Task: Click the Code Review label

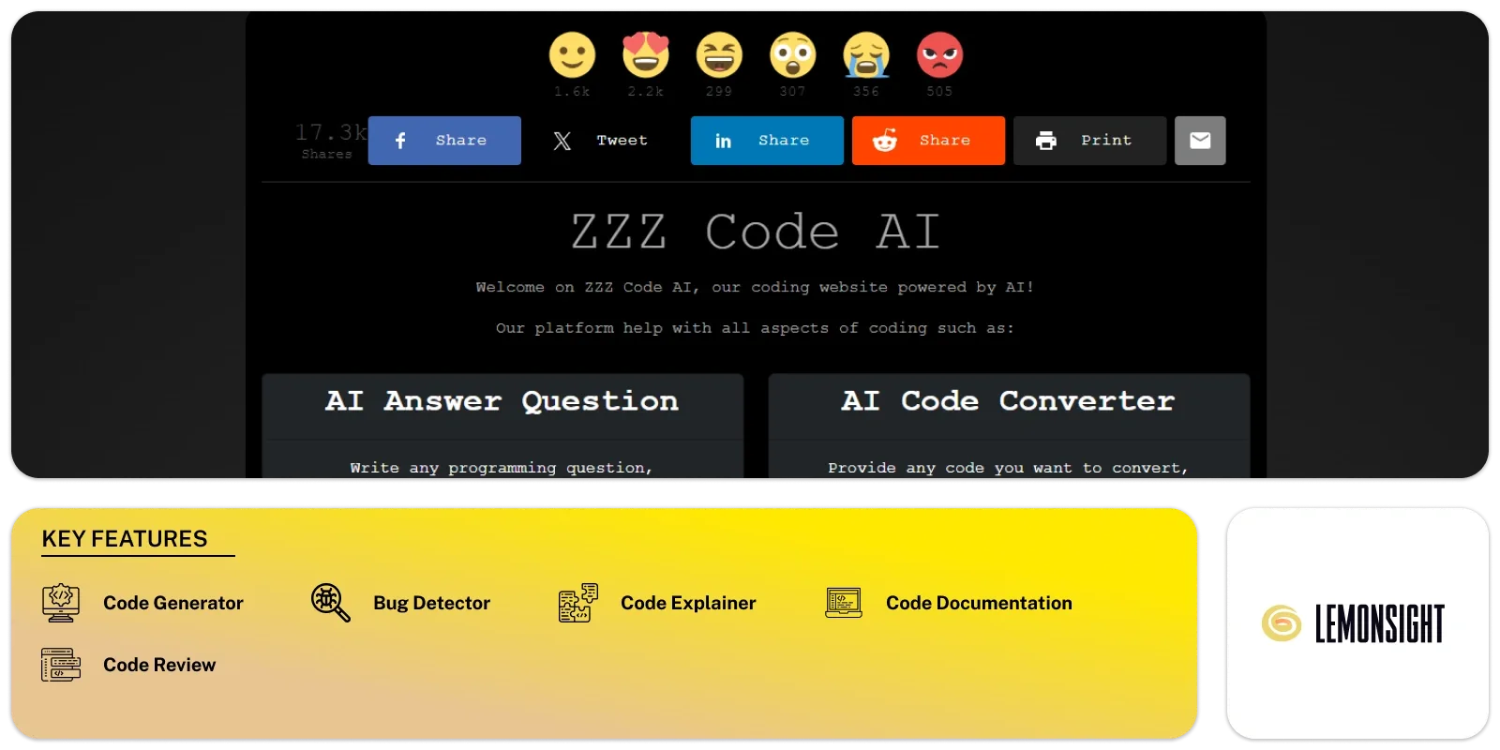Action: [159, 665]
